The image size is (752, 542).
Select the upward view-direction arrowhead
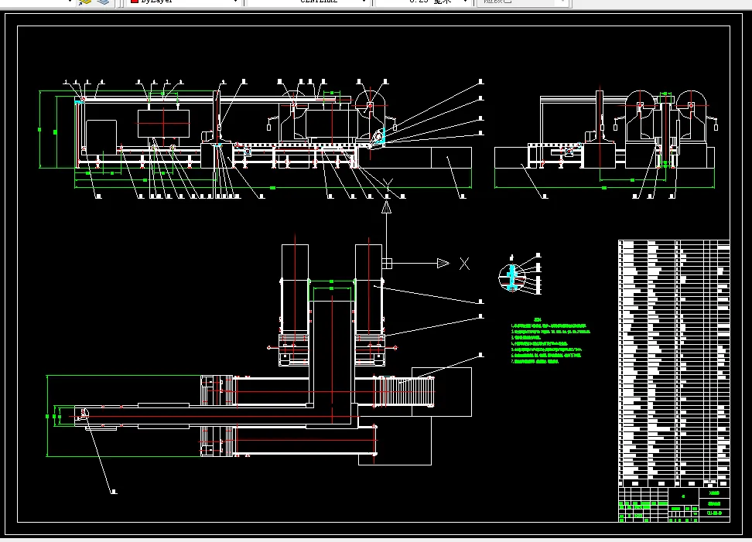pyautogui.click(x=386, y=207)
